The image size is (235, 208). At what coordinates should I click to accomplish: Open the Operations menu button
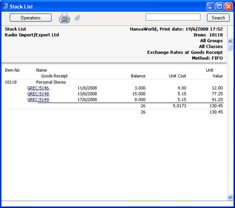point(30,18)
